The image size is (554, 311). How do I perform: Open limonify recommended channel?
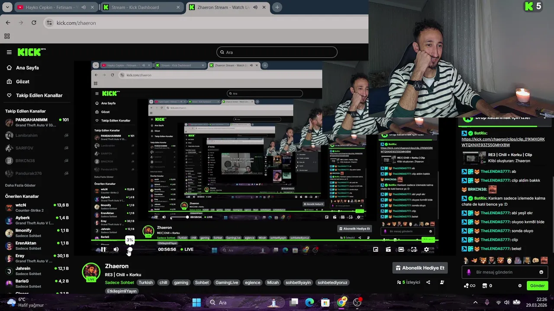click(37, 233)
